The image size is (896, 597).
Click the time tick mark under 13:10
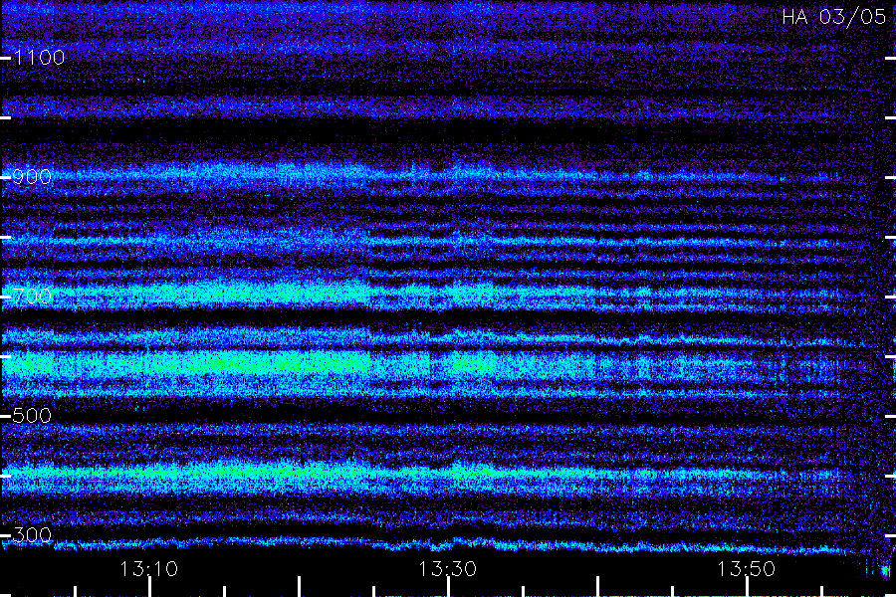pyautogui.click(x=149, y=587)
